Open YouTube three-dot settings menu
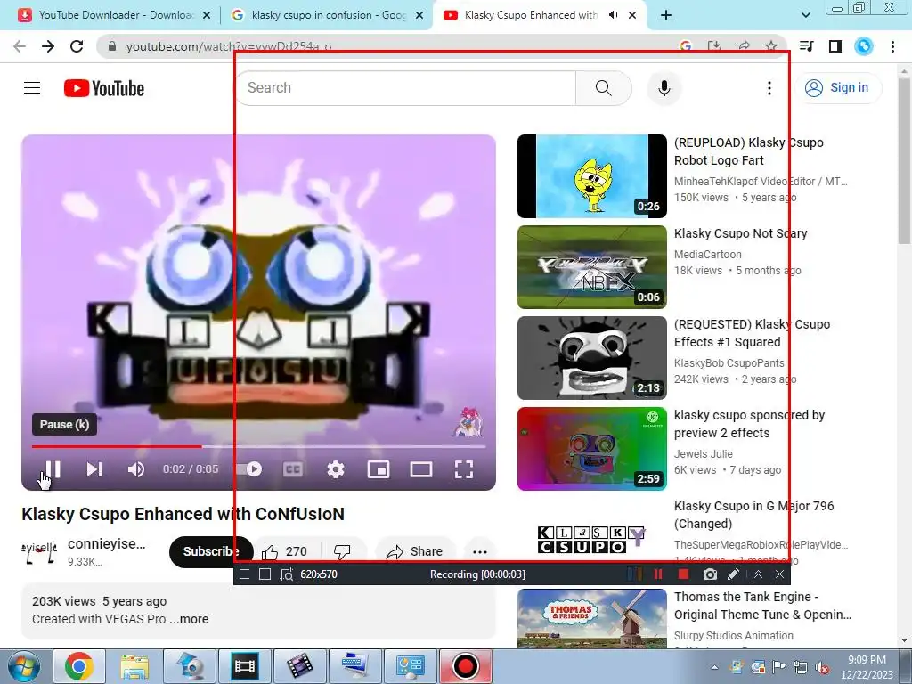 [x=769, y=88]
